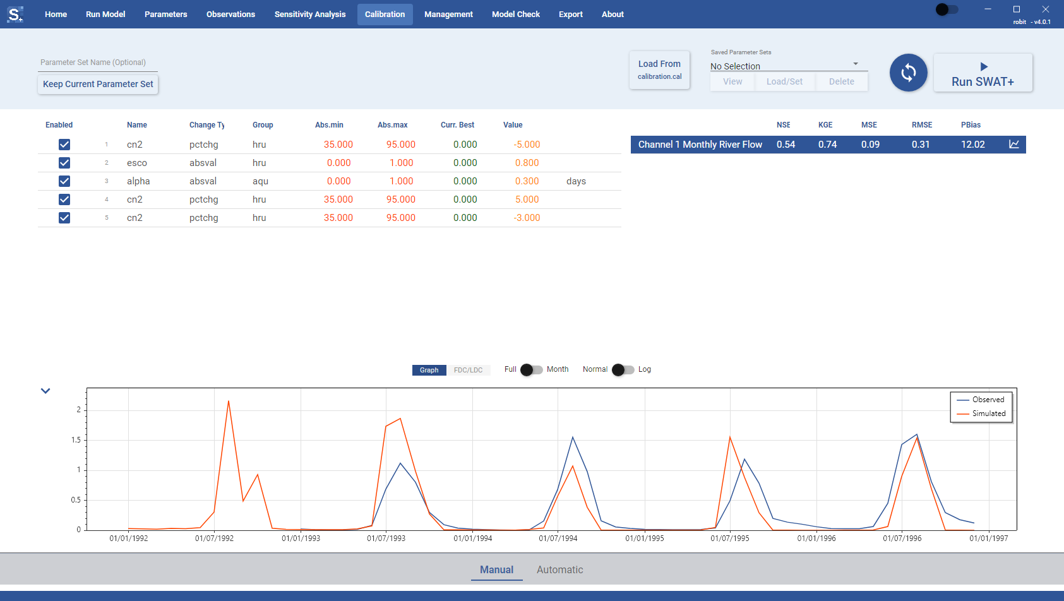Screen dimensions: 1064x601
Task: Toggle the dark mode switch in title bar
Action: click(x=947, y=9)
